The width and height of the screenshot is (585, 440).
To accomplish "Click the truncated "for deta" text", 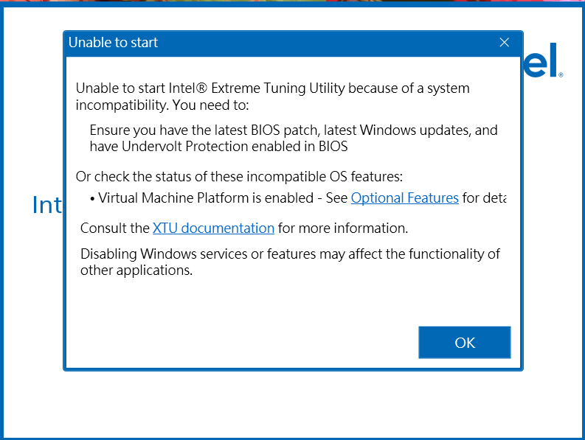I will (x=485, y=198).
